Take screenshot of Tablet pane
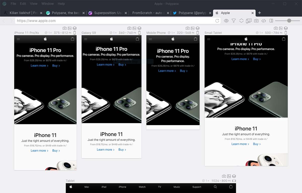 (x=224, y=176)
